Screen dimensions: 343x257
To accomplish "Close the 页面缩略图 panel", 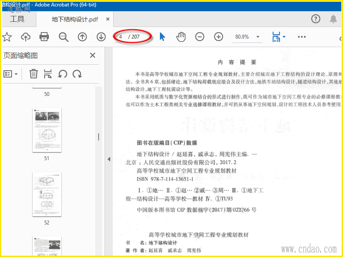I will pyautogui.click(x=93, y=55).
